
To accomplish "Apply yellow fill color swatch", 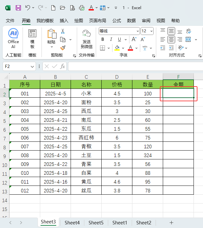I will [x=117, y=48].
